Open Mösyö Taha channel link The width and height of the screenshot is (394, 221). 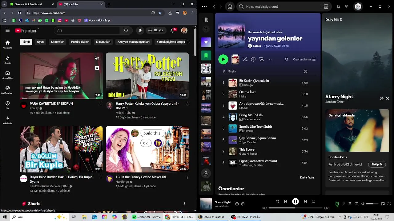[x=123, y=113]
